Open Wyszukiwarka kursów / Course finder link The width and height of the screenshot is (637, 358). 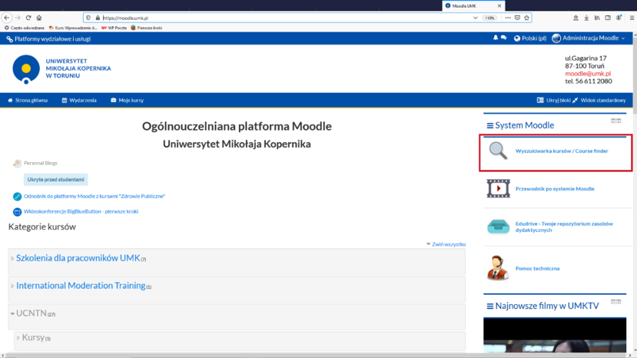[562, 151]
